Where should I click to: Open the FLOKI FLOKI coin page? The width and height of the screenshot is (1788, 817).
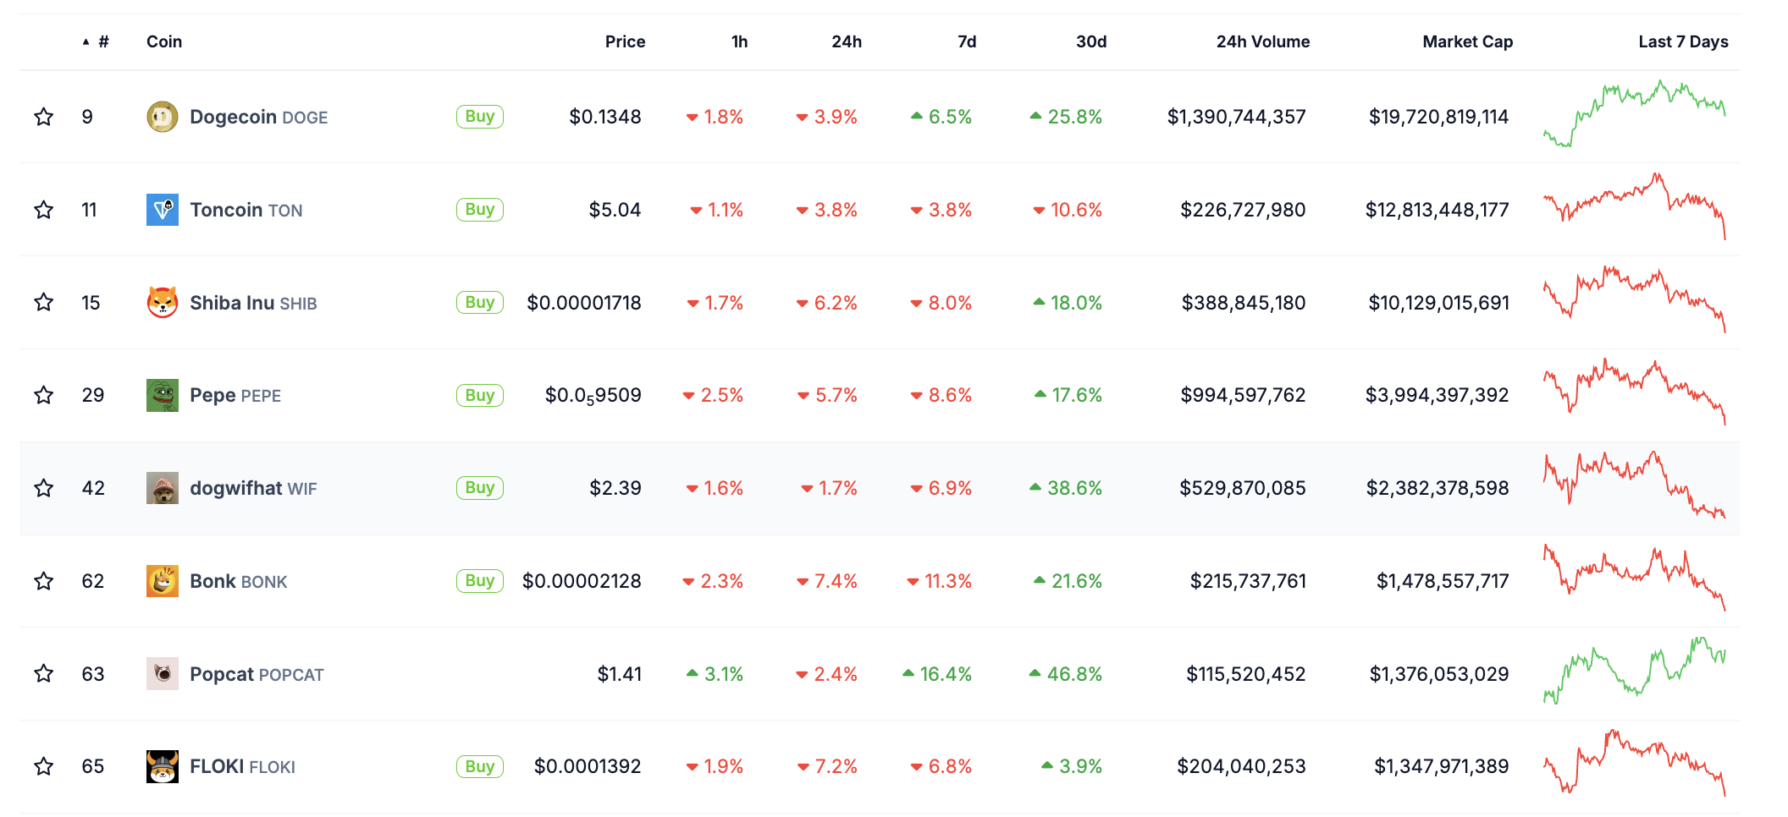[x=242, y=766]
